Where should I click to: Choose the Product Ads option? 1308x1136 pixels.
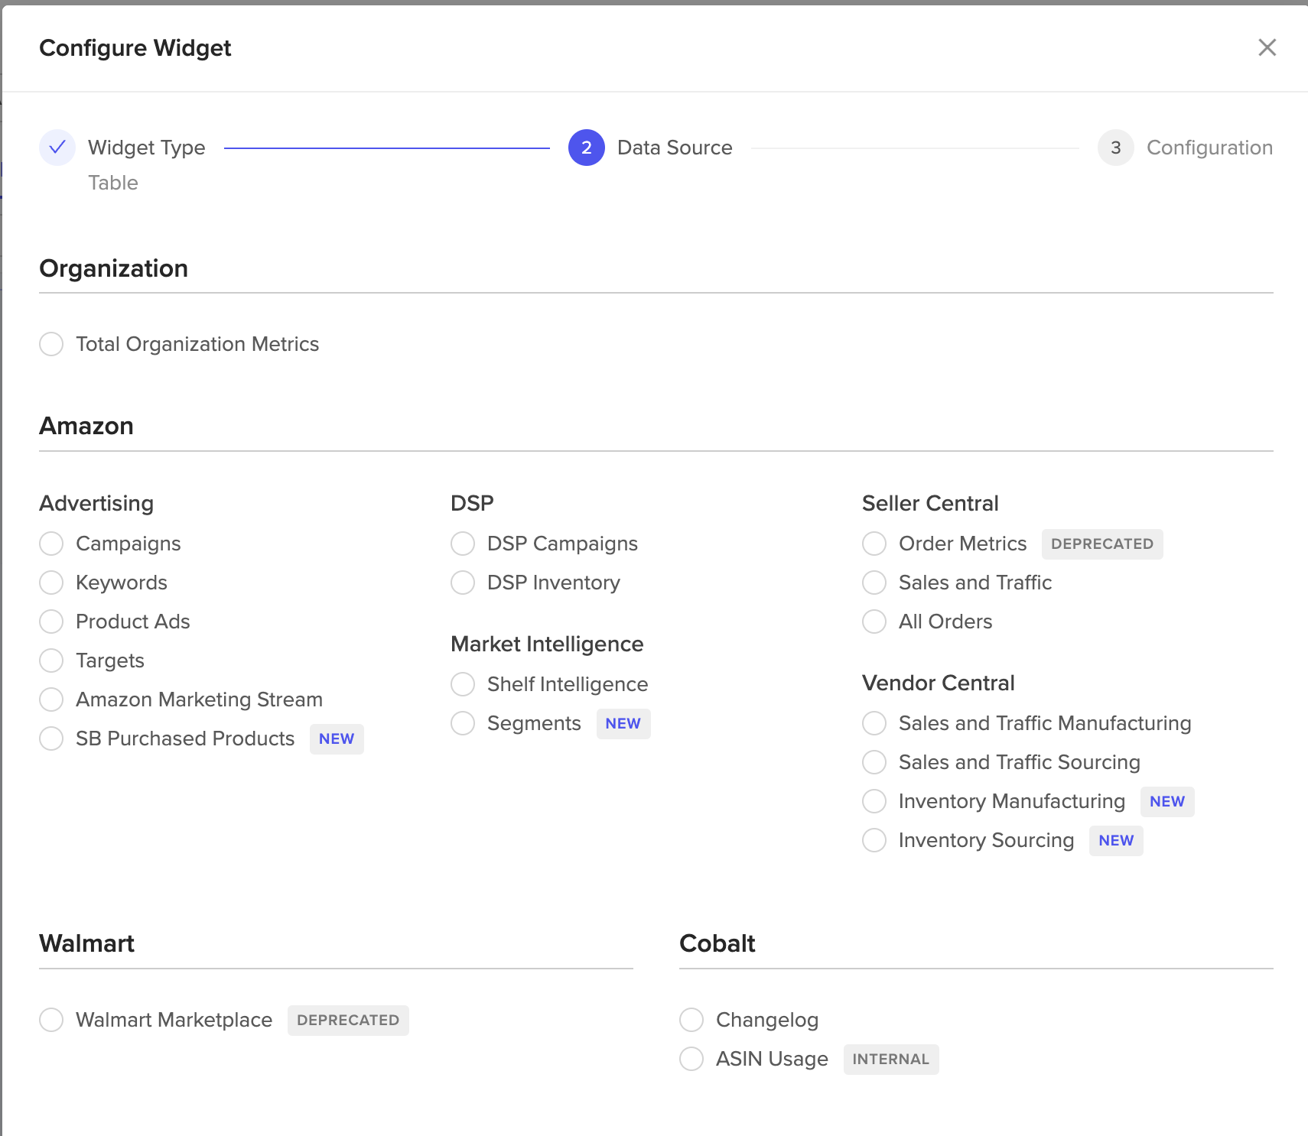pyautogui.click(x=51, y=622)
